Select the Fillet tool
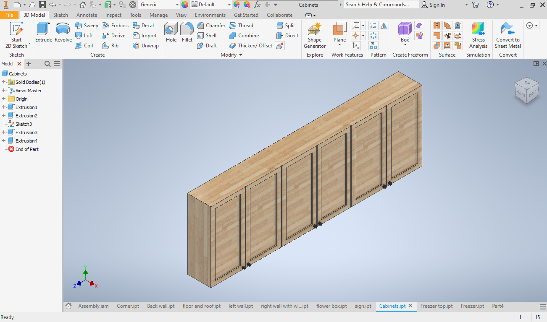This screenshot has height=322, width=547. tap(187, 33)
